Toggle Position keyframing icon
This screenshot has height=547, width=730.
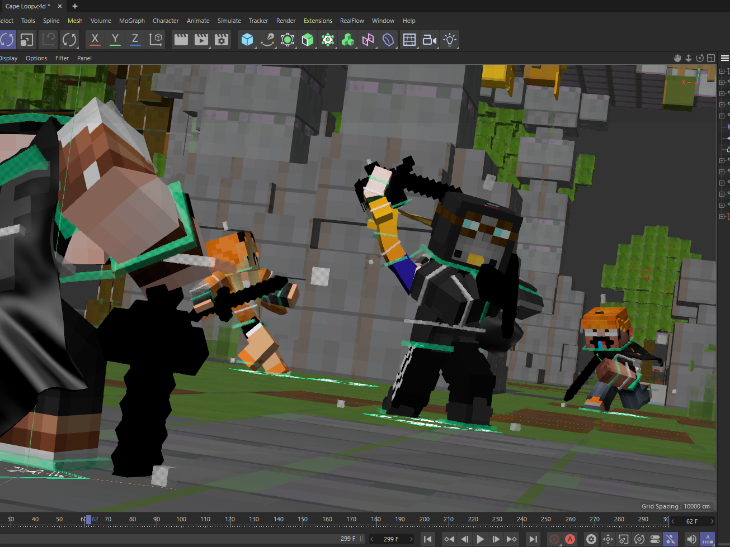coord(608,539)
